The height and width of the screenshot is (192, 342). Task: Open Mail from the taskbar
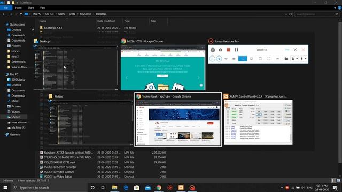point(148,187)
